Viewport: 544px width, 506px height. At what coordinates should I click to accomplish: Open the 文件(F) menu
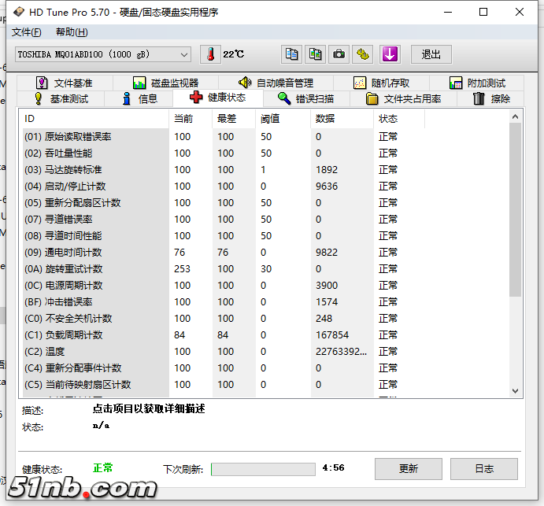(x=27, y=32)
